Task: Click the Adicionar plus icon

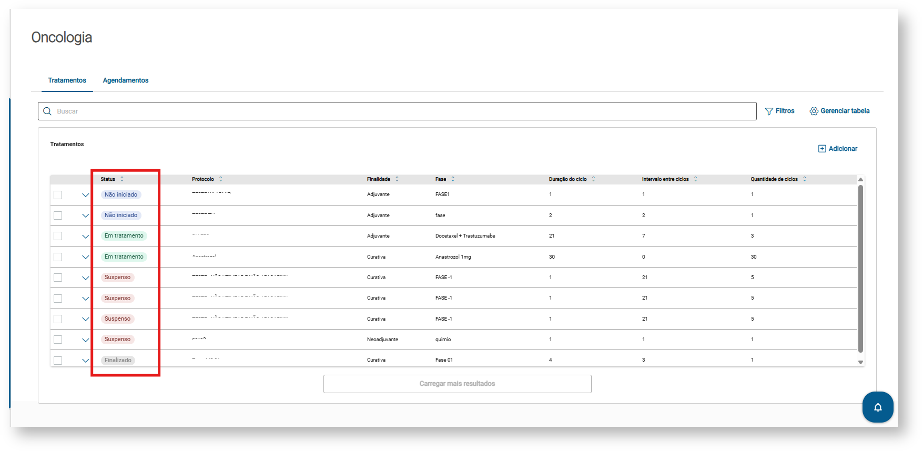Action: (822, 149)
